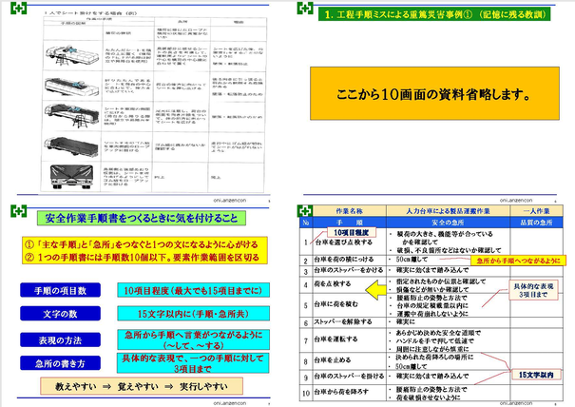This screenshot has height=407, width=575.
Task: Click the blue 文字の数 label
Action: 60,314
